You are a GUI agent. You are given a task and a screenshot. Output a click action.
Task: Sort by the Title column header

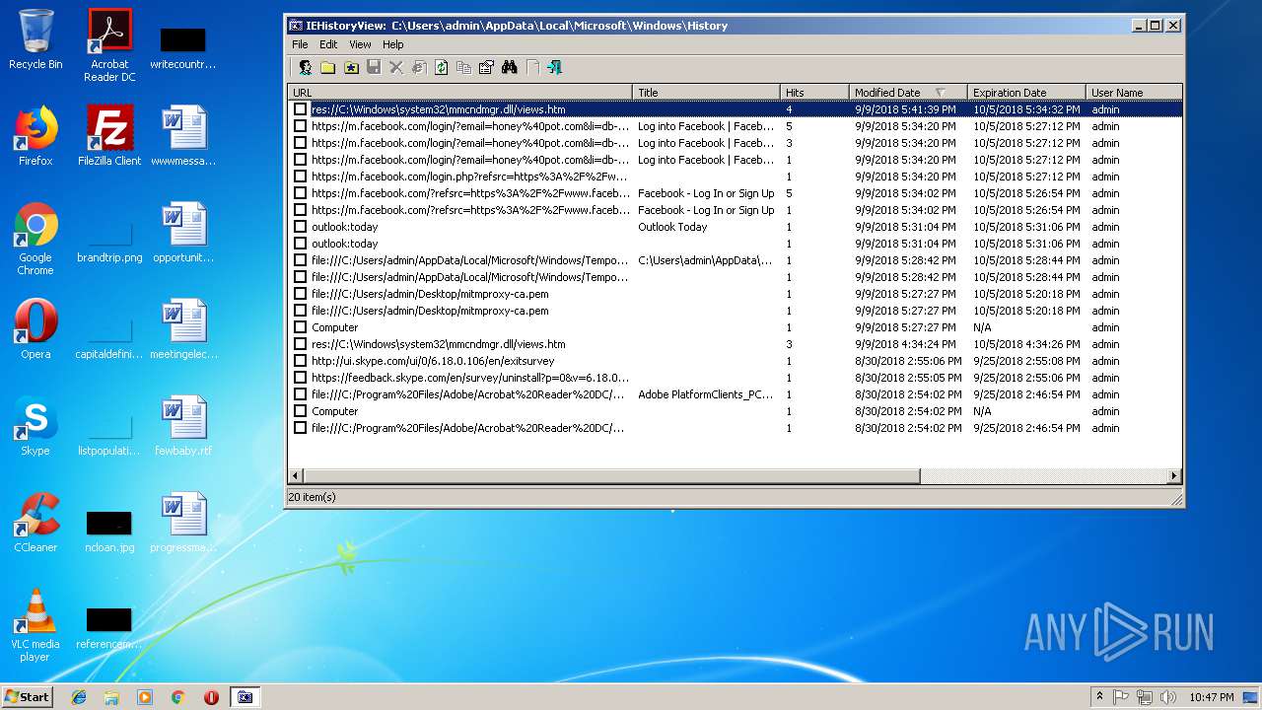tap(706, 93)
